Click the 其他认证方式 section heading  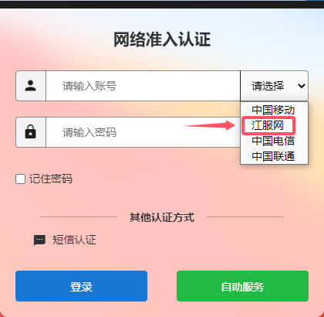[162, 217]
